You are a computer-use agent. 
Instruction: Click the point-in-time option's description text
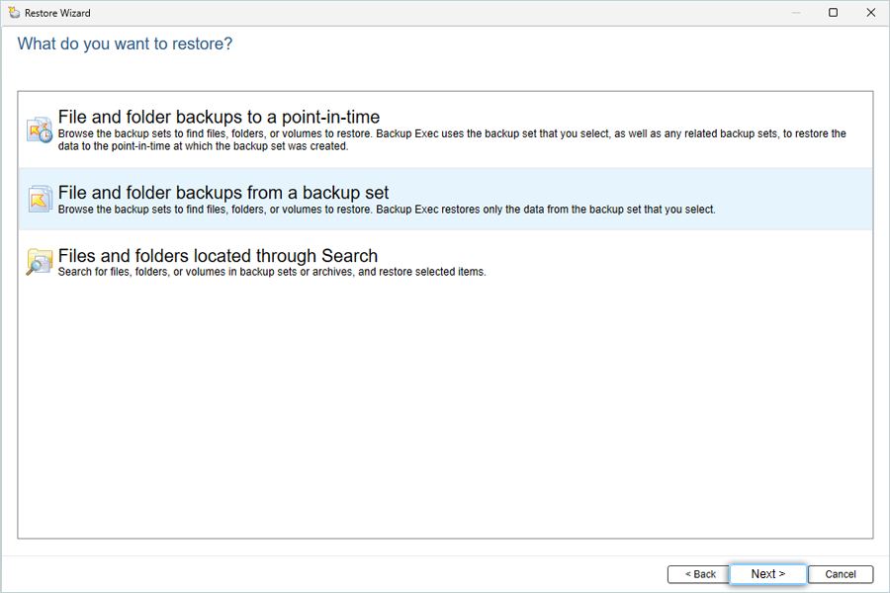click(452, 140)
